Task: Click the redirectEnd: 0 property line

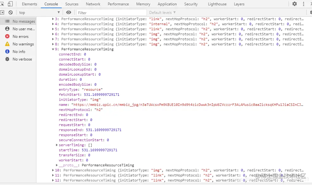Action: click(x=73, y=115)
